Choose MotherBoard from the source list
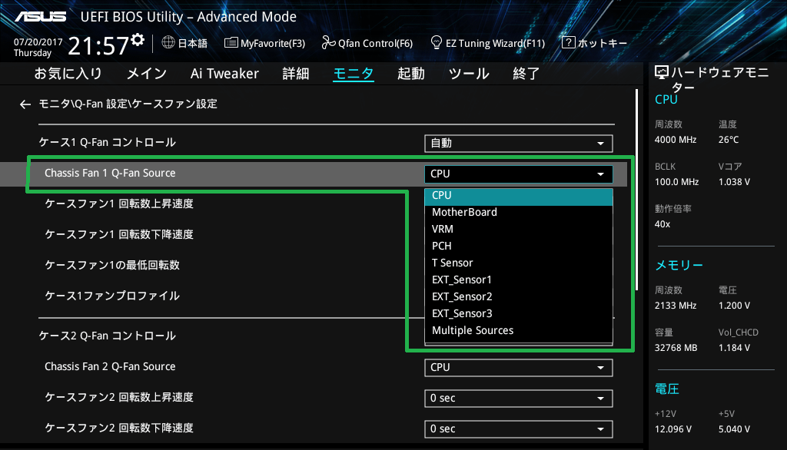Viewport: 787px width, 450px height. [519, 212]
